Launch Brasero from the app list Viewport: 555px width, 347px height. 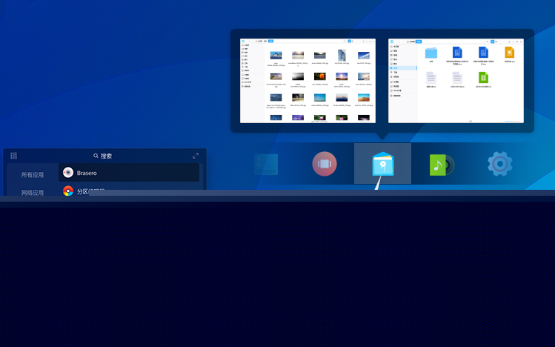pyautogui.click(x=129, y=173)
